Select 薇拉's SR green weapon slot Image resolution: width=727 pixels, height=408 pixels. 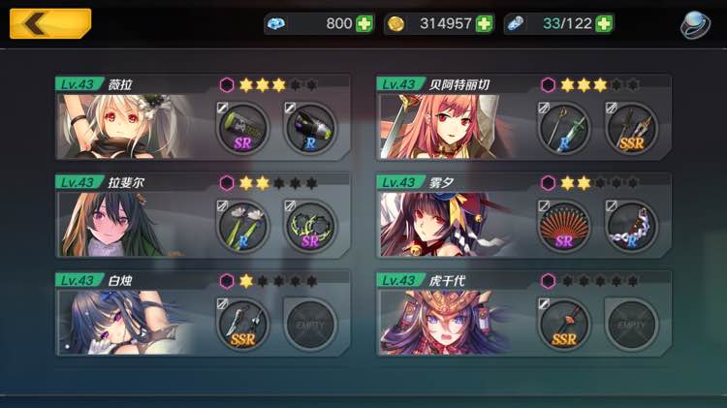tap(243, 129)
